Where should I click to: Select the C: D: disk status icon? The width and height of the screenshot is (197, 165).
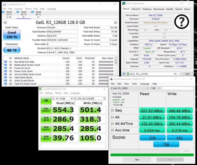point(9,13)
